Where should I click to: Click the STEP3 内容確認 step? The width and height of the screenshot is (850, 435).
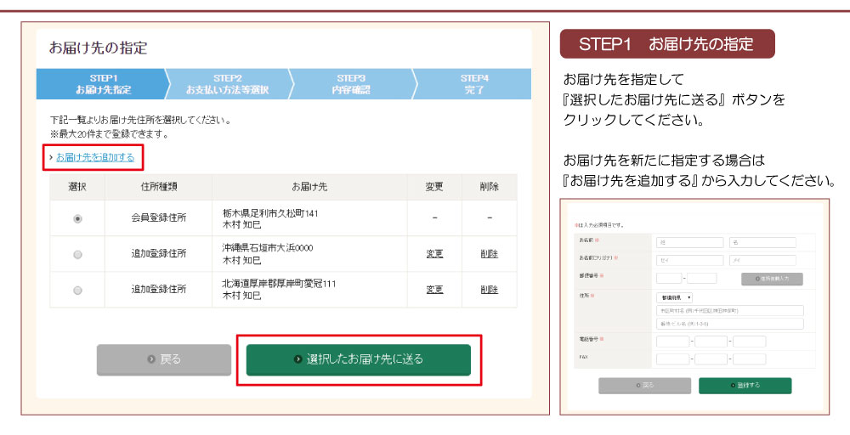click(351, 84)
